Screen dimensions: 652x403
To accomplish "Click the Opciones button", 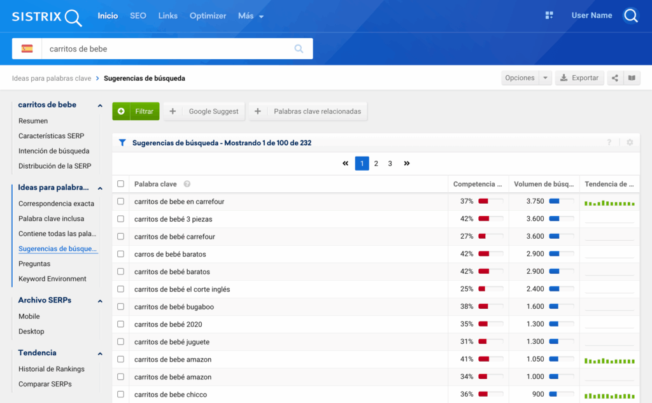I will pyautogui.click(x=520, y=78).
